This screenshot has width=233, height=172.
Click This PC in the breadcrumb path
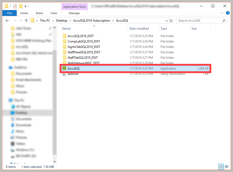45,21
